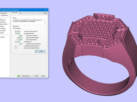Click the Close button at dialog bottom
Viewport: 137px width, 102px height.
(x=36, y=76)
